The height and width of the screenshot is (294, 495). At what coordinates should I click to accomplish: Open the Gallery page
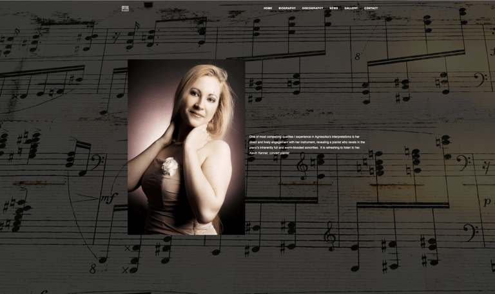pyautogui.click(x=351, y=8)
